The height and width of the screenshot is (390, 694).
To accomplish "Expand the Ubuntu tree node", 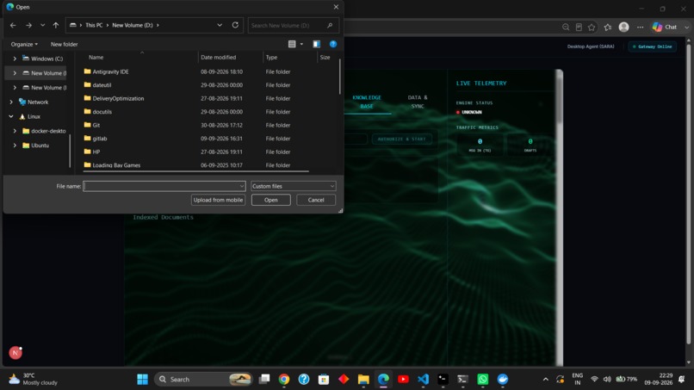I will [15, 145].
